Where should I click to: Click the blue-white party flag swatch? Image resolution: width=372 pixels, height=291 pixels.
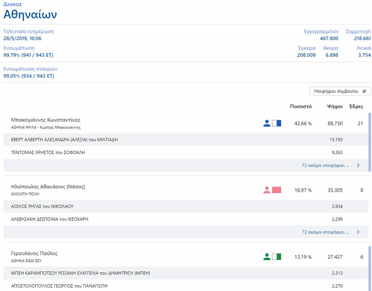(276, 124)
